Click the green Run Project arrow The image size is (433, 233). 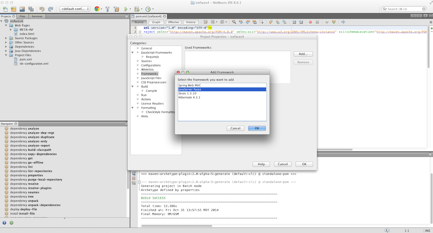pos(126,9)
